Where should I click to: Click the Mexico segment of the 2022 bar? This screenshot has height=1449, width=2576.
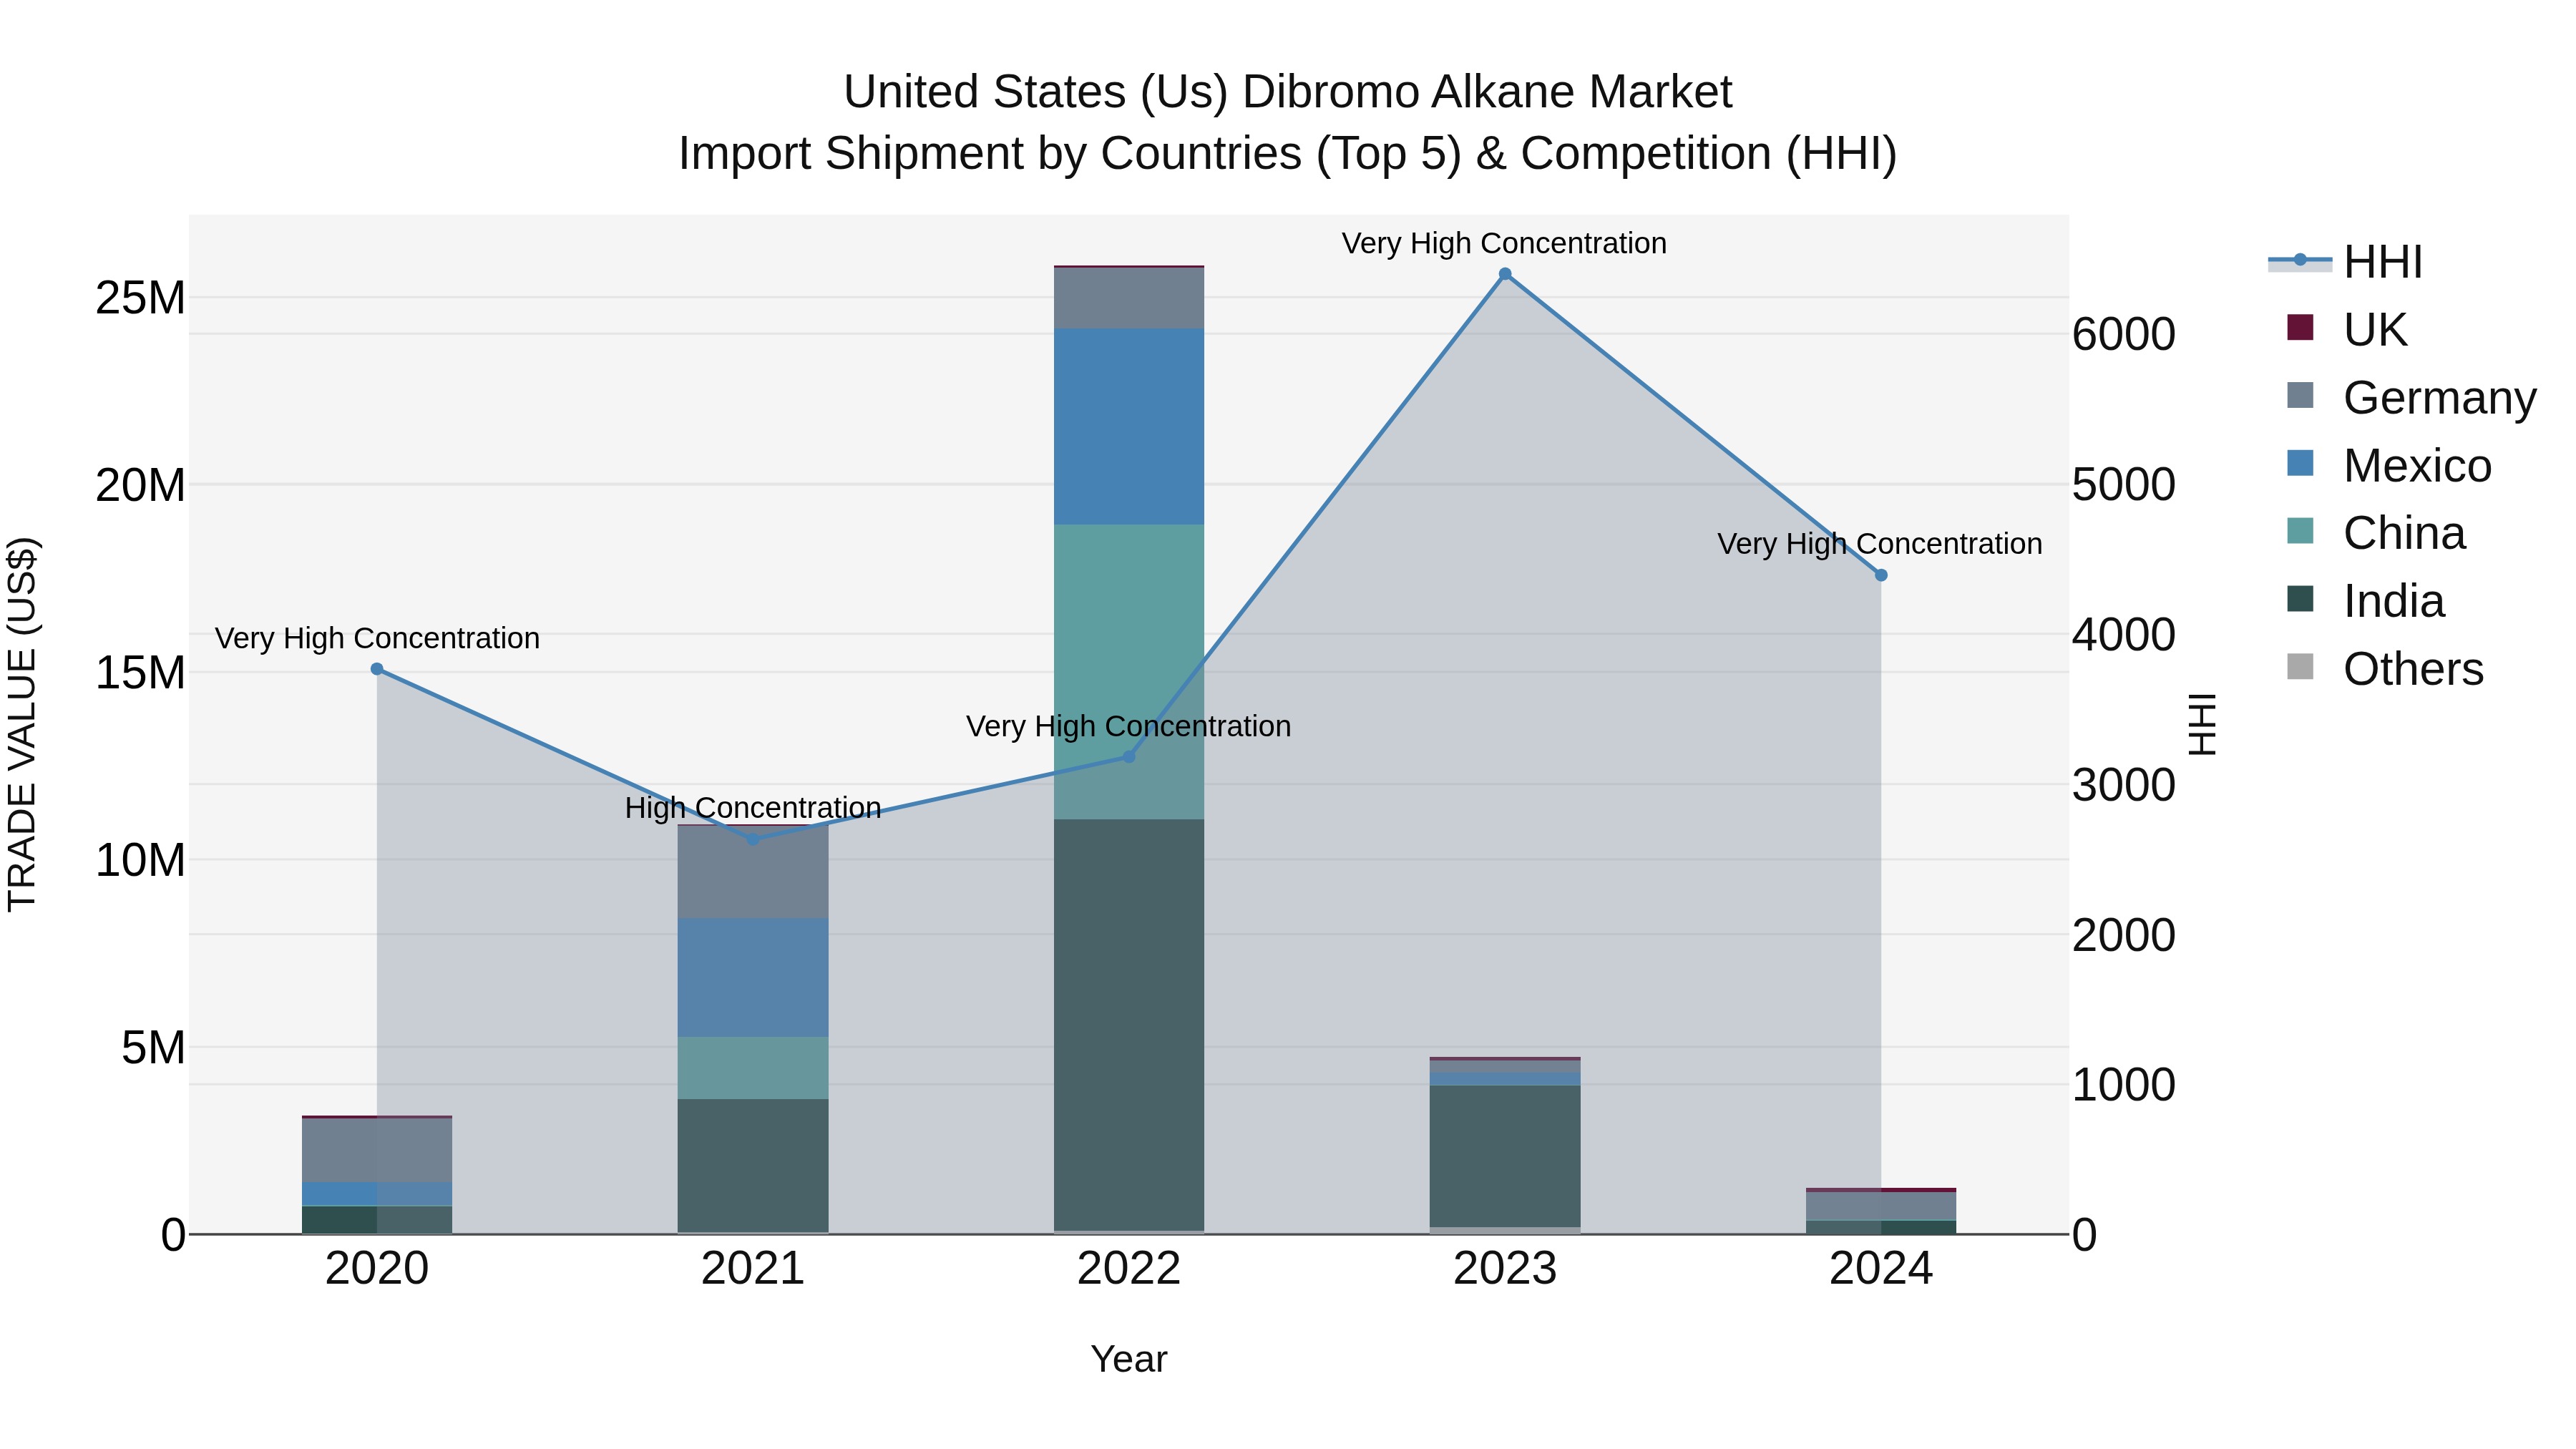(1129, 427)
